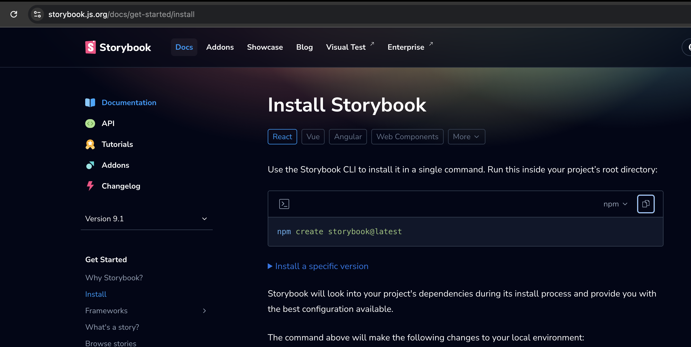The width and height of the screenshot is (691, 347).
Task: Click the Install Storybook heading
Action: pos(347,105)
